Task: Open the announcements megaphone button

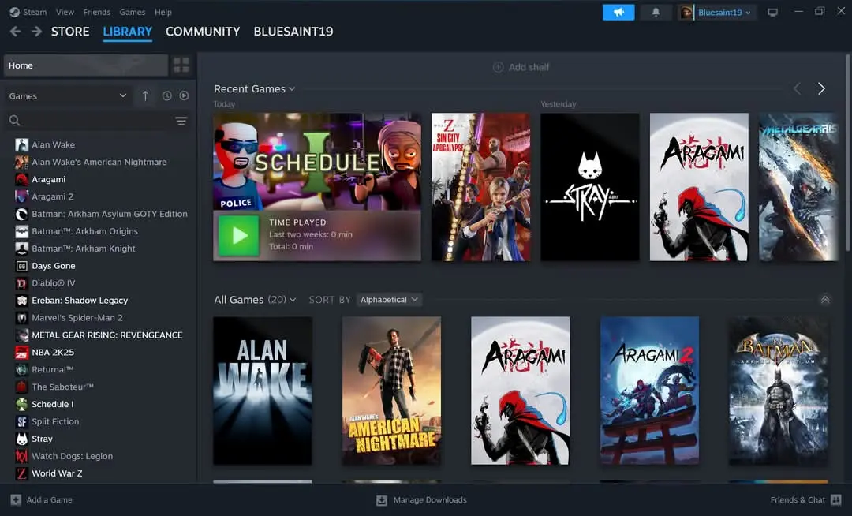Action: [x=618, y=12]
